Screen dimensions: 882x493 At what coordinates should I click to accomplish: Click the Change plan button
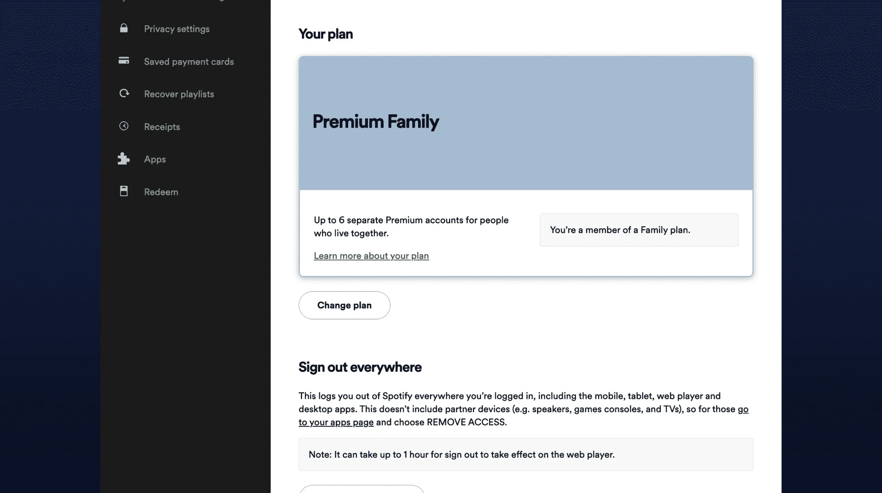(x=345, y=306)
